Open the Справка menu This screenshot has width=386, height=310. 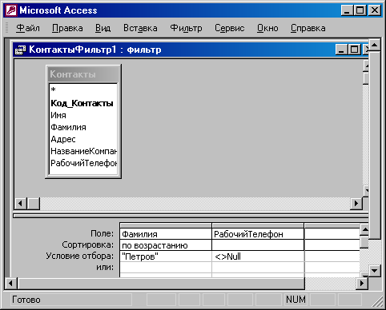308,28
